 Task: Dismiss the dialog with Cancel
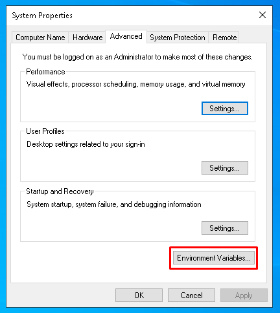pyautogui.click(x=191, y=296)
